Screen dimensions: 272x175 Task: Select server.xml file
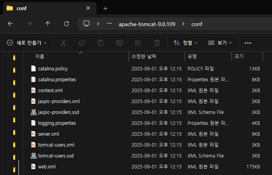[x=49, y=134]
